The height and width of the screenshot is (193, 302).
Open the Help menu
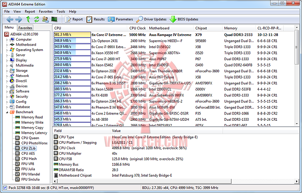tap(73, 12)
